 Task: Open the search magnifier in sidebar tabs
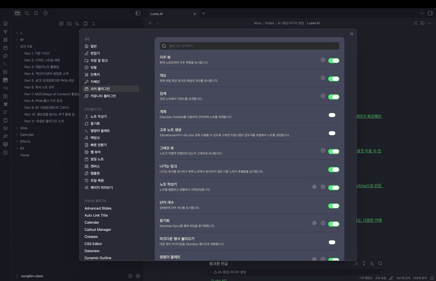pyautogui.click(x=27, y=13)
